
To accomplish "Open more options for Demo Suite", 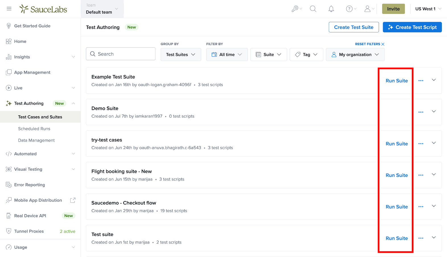I will coord(421,112).
